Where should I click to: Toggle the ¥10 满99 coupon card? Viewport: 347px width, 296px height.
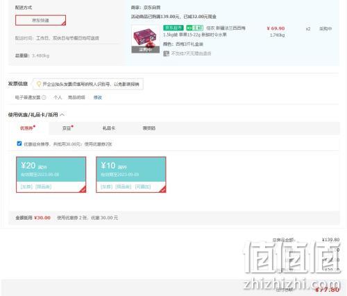coord(131,175)
